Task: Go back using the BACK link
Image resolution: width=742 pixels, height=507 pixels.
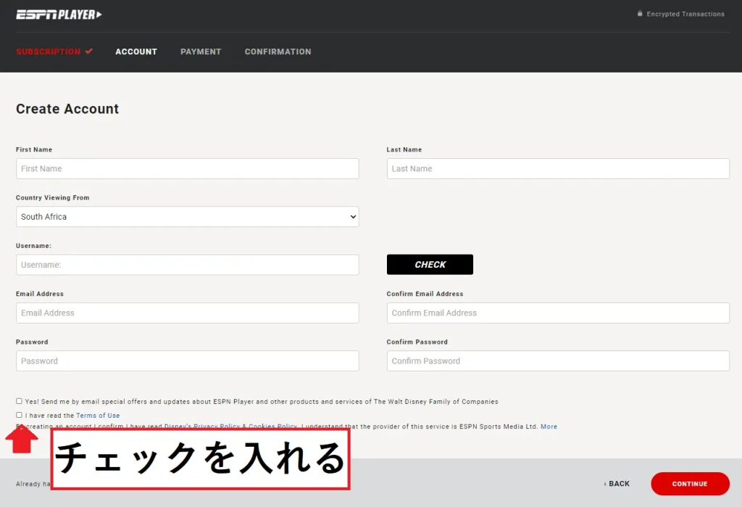Action: (617, 484)
